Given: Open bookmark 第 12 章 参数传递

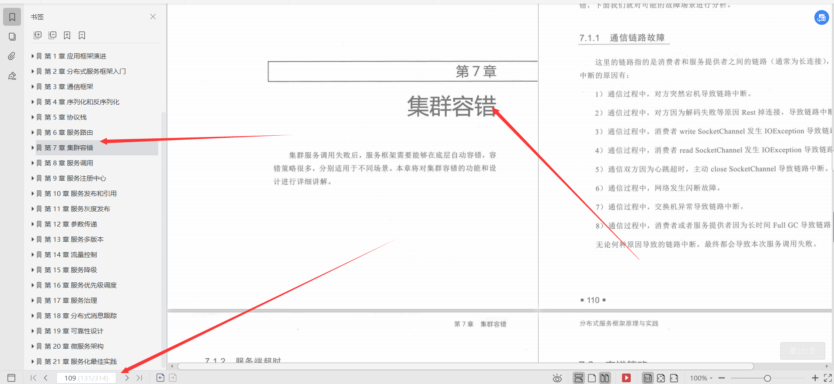Looking at the screenshot, I should point(71,224).
